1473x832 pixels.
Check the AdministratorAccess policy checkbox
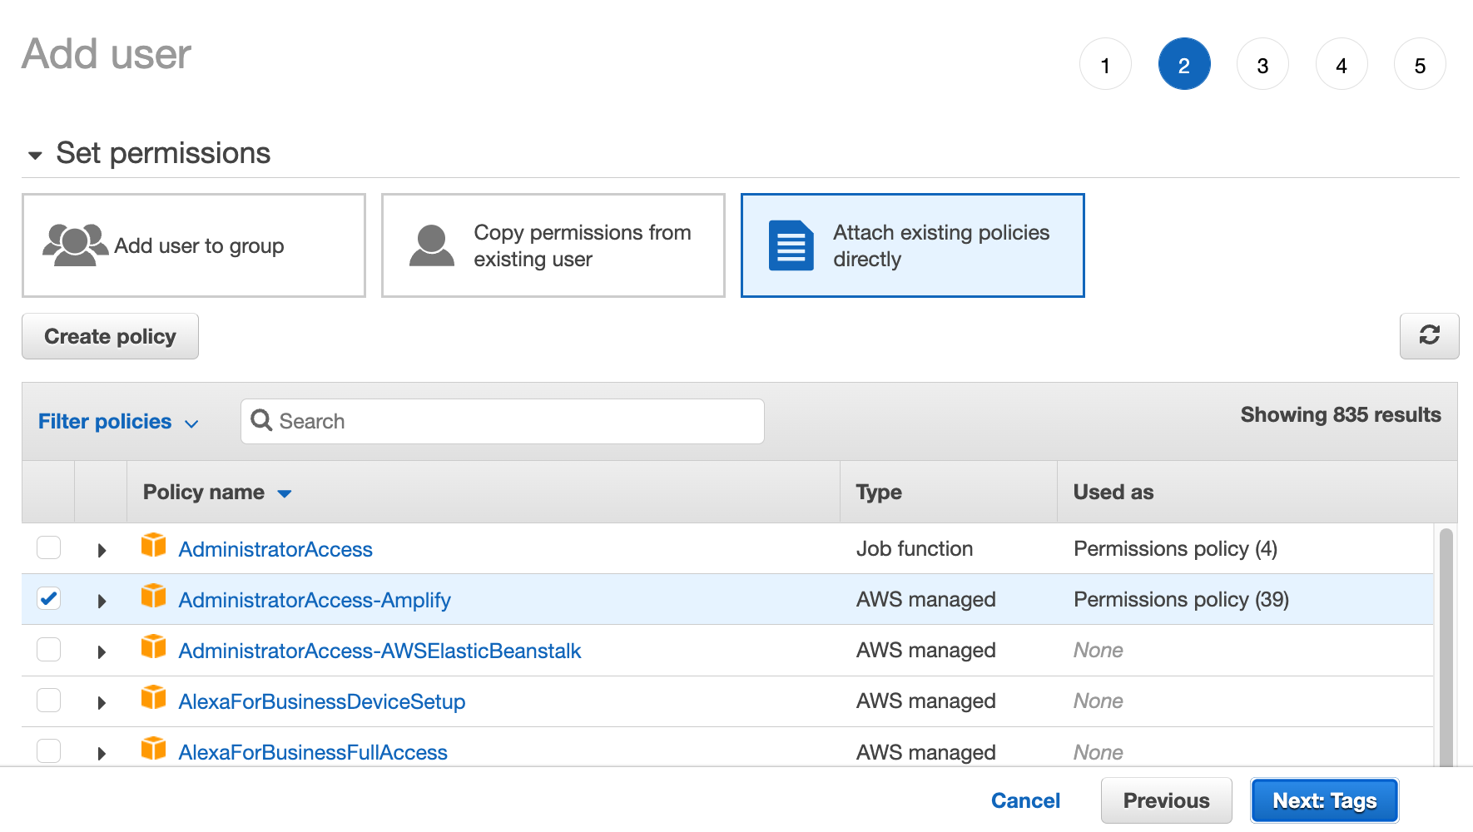[x=49, y=547]
